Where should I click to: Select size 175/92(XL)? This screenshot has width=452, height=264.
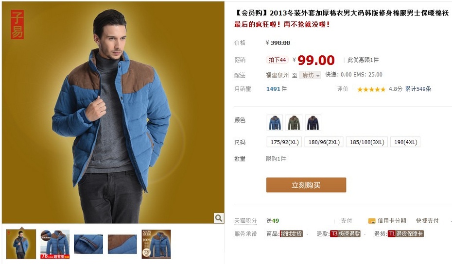tap(284, 142)
